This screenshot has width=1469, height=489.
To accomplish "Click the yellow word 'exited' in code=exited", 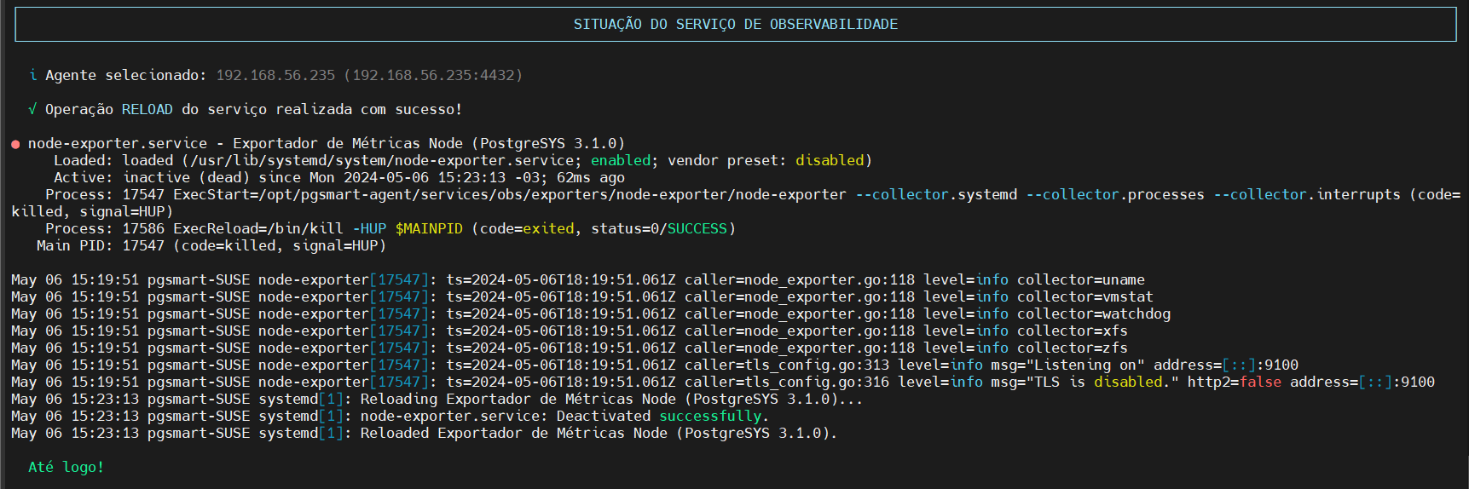I will tap(548, 228).
